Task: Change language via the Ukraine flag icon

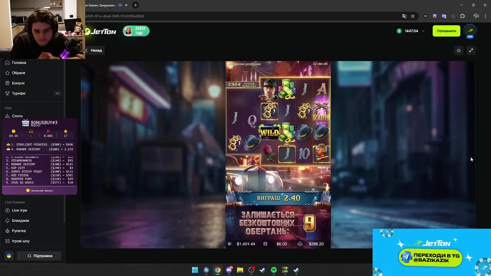Action: click(x=9, y=256)
